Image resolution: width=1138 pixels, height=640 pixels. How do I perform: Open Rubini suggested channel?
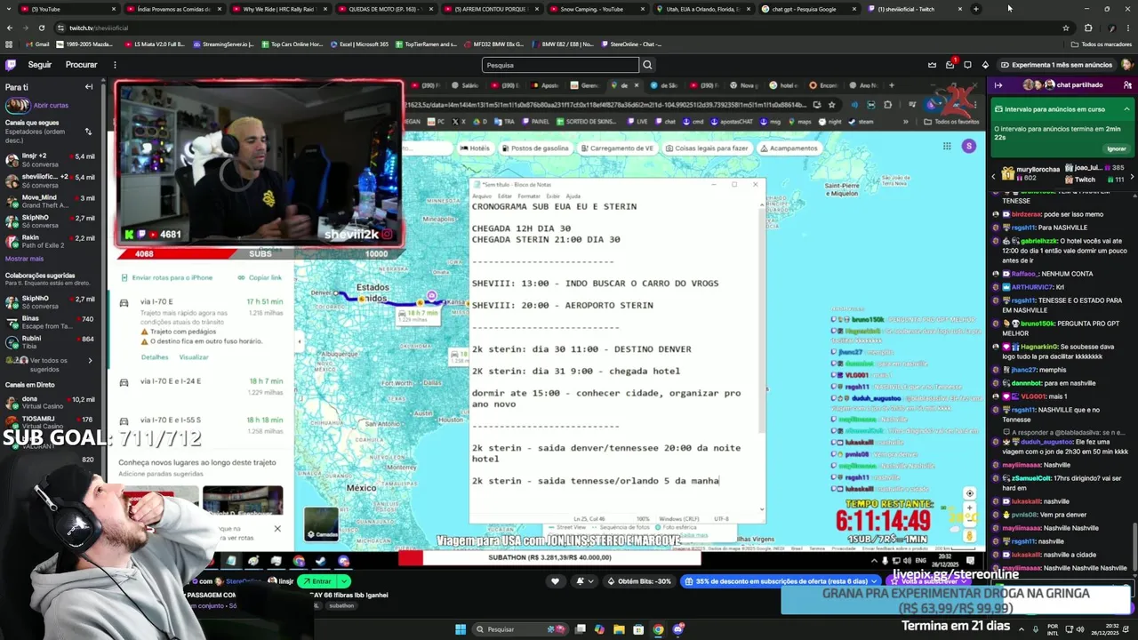51,342
